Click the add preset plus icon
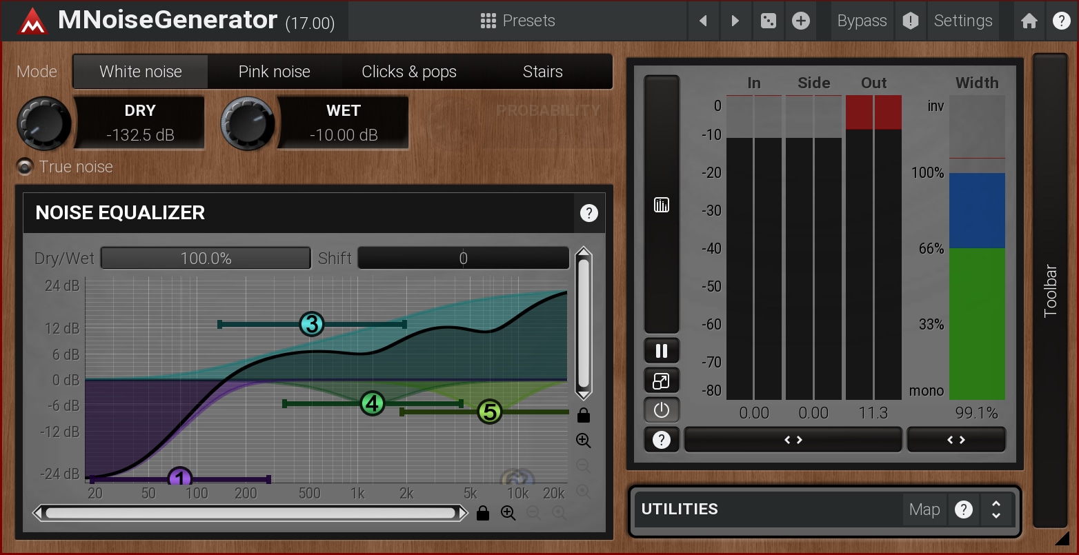Viewport: 1079px width, 555px height. click(800, 21)
